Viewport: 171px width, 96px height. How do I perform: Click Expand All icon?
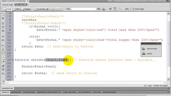pyautogui.click(x=3, y=31)
